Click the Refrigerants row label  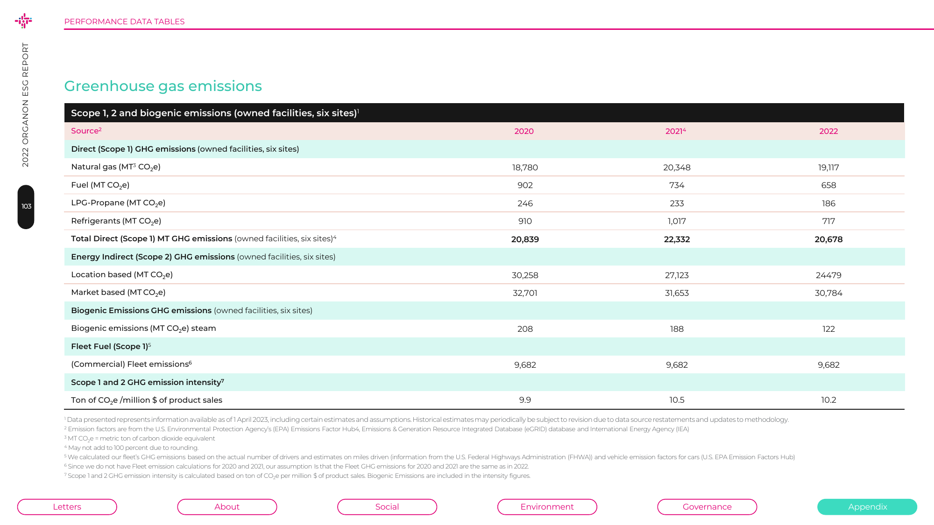coord(116,221)
